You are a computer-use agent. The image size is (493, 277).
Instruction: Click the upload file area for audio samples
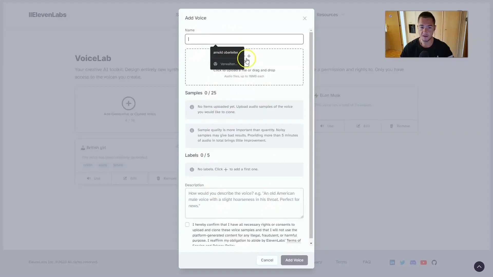[x=244, y=67]
